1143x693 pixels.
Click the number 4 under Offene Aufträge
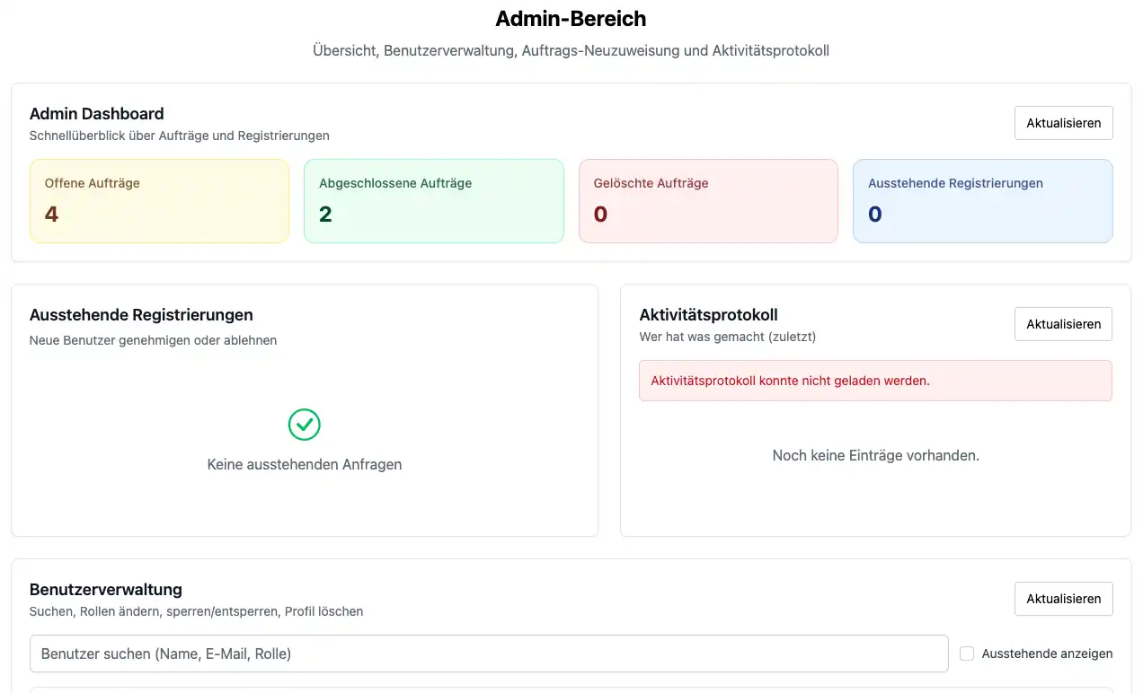pos(51,215)
